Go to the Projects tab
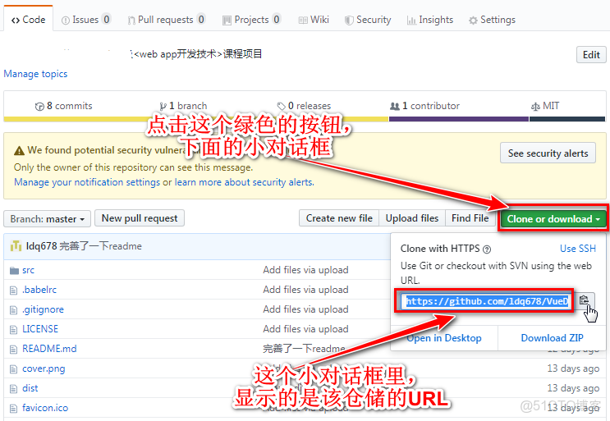The width and height of the screenshot is (610, 421). pos(251,20)
